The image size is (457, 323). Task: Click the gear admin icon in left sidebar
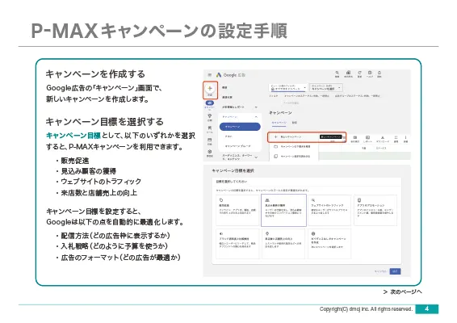[x=210, y=152]
